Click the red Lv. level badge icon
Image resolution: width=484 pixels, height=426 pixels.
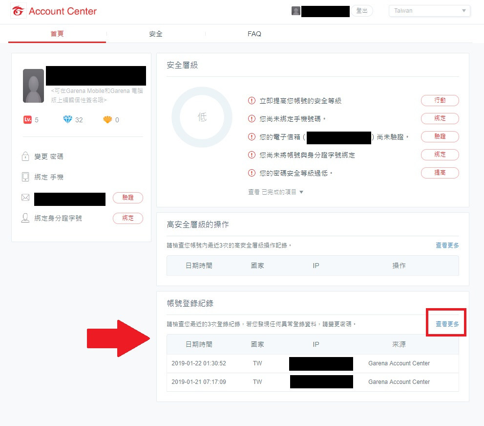tap(27, 120)
